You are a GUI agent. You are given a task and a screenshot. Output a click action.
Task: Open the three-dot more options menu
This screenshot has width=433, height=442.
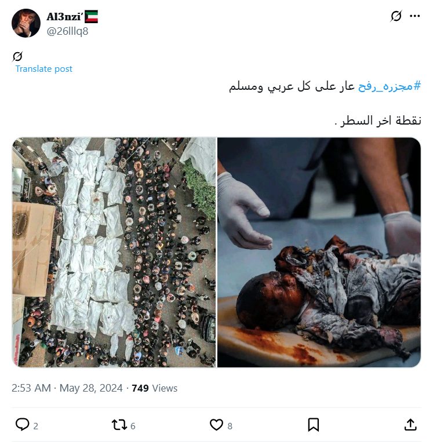(414, 16)
